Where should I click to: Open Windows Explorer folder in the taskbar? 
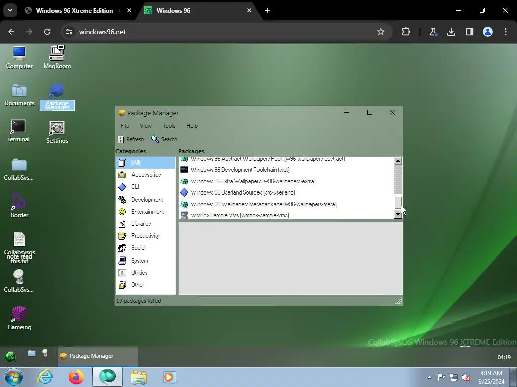139,377
